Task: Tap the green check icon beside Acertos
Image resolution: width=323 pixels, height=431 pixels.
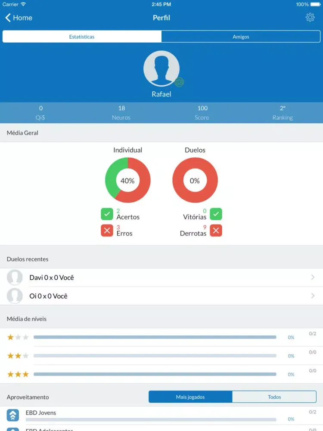Action: click(107, 214)
